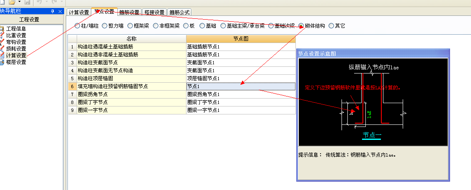Click the 计算设置 icon in navigation

pyautogui.click(x=2, y=56)
